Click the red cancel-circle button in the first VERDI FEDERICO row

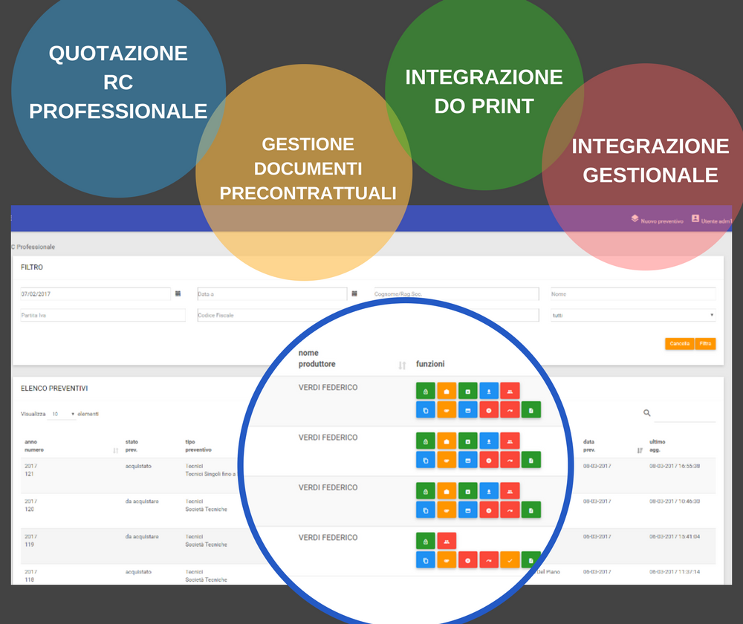coord(489,410)
